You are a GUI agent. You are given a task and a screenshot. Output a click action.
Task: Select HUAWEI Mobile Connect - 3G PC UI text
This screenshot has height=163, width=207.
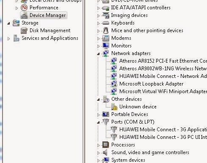click(163, 137)
